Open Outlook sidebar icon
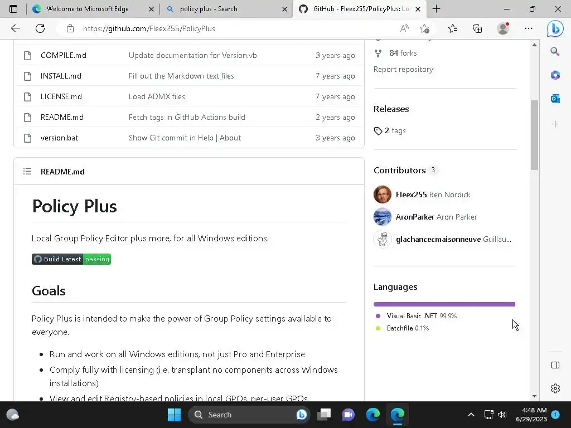Screen dimensions: 571x428 tap(555, 98)
